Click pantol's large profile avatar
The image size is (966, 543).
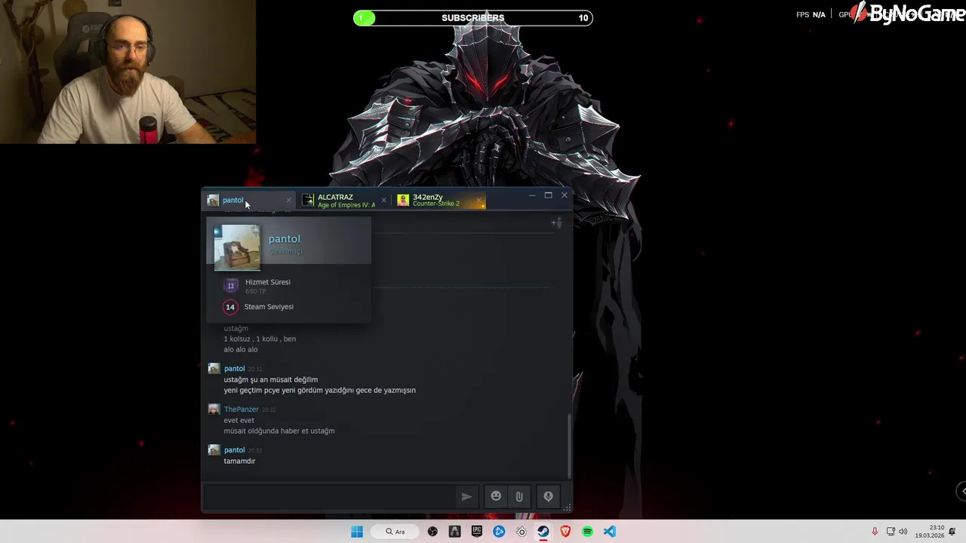click(237, 247)
